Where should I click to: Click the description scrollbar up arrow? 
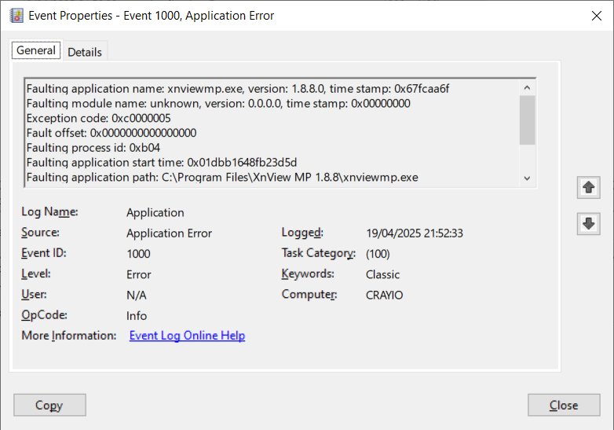click(x=527, y=88)
